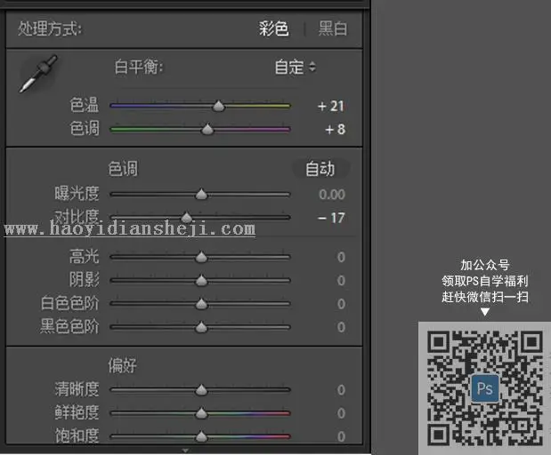This screenshot has height=455, width=551.
Task: Click the Ps logo in the QR code
Action: coord(485,388)
